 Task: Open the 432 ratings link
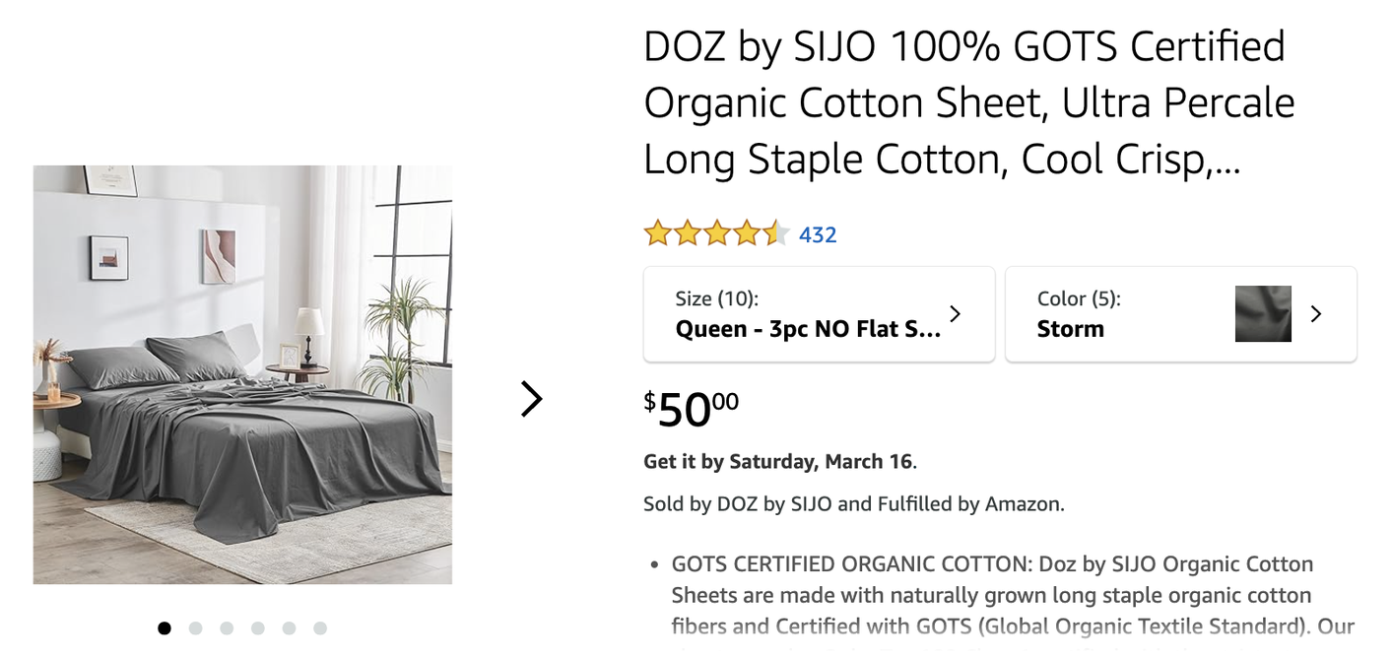tap(818, 235)
